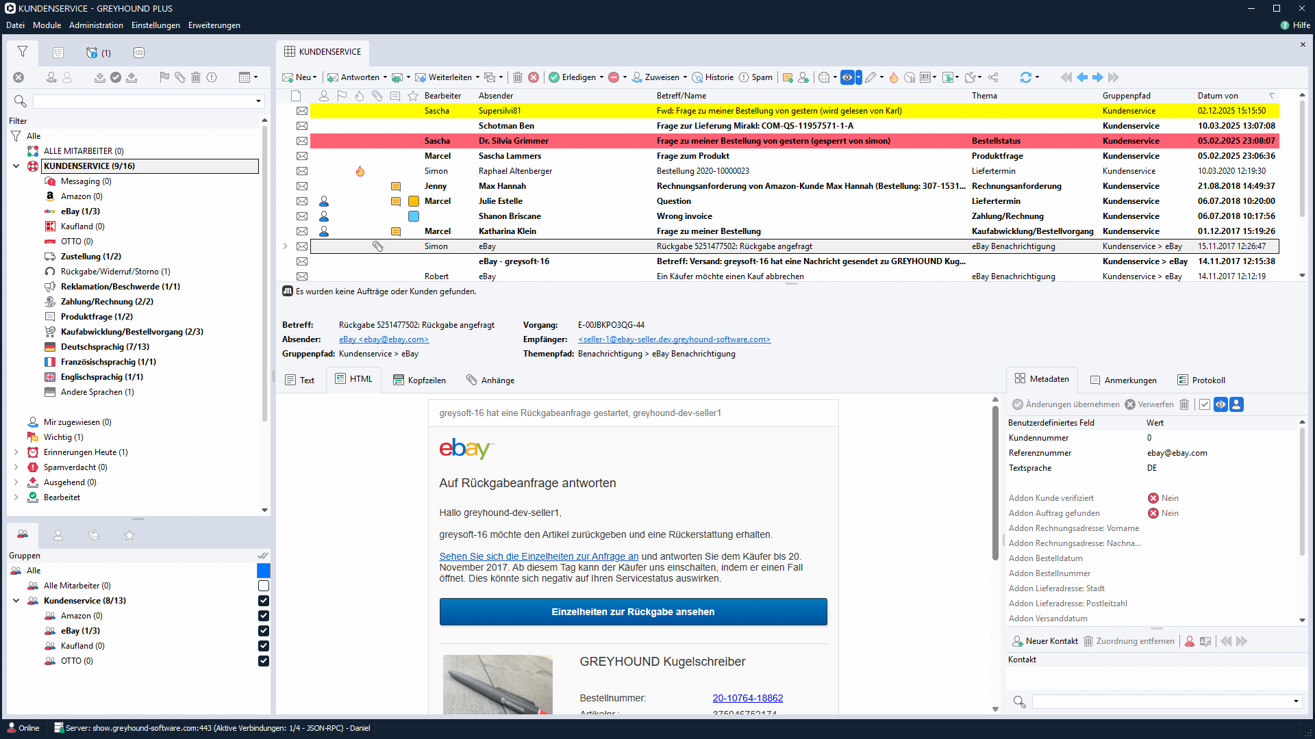Click the add note icon in toolbar

(788, 77)
